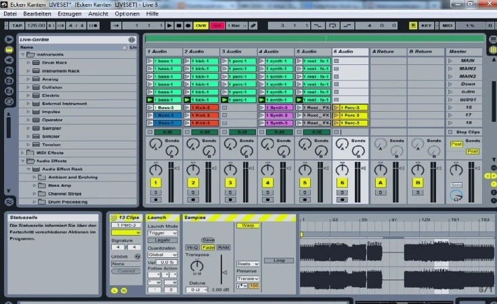Click the draw mode pencil icon
This screenshot has width=497, height=304.
click(252, 26)
